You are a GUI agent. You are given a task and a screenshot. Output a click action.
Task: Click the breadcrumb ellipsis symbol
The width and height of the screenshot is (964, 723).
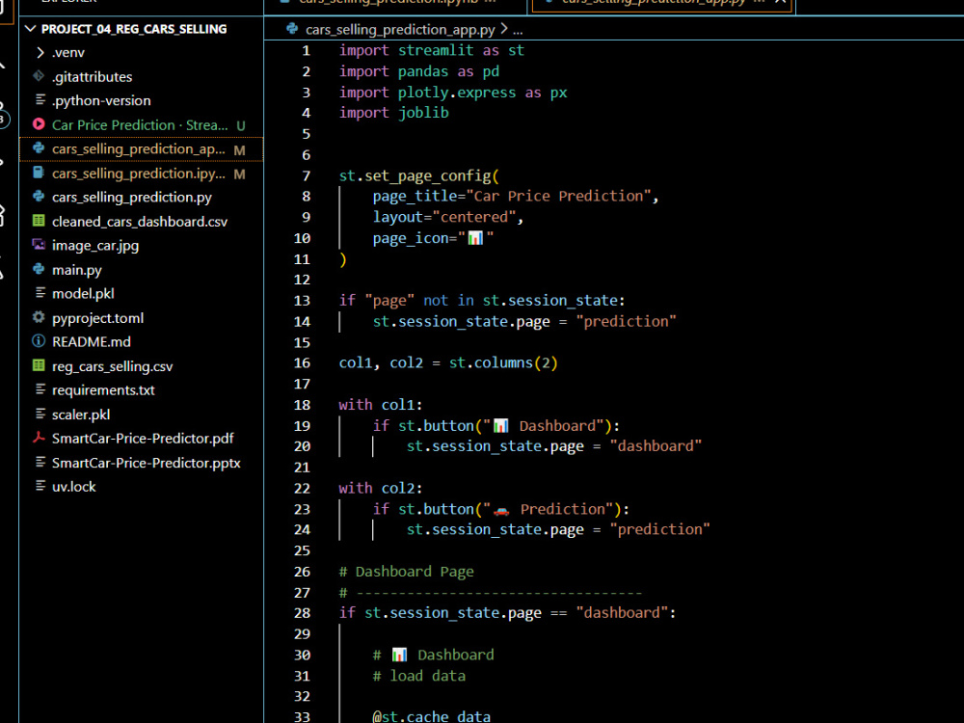518,30
